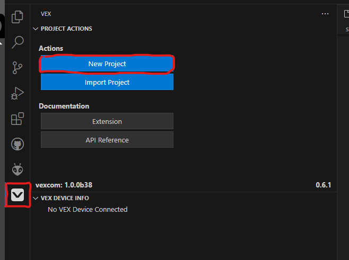The height and width of the screenshot is (260, 349).
Task: Click the New Project button
Action: click(107, 64)
